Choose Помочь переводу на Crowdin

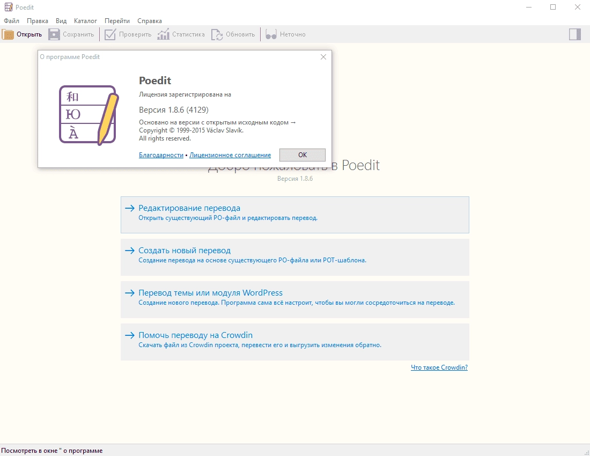[x=295, y=342]
